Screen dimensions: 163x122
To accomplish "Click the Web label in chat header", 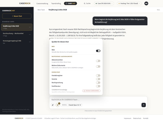I will coord(158,10).
